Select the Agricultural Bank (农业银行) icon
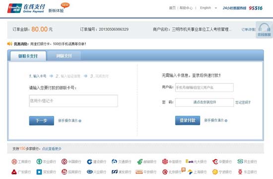The image size is (273, 179). pos(39,162)
